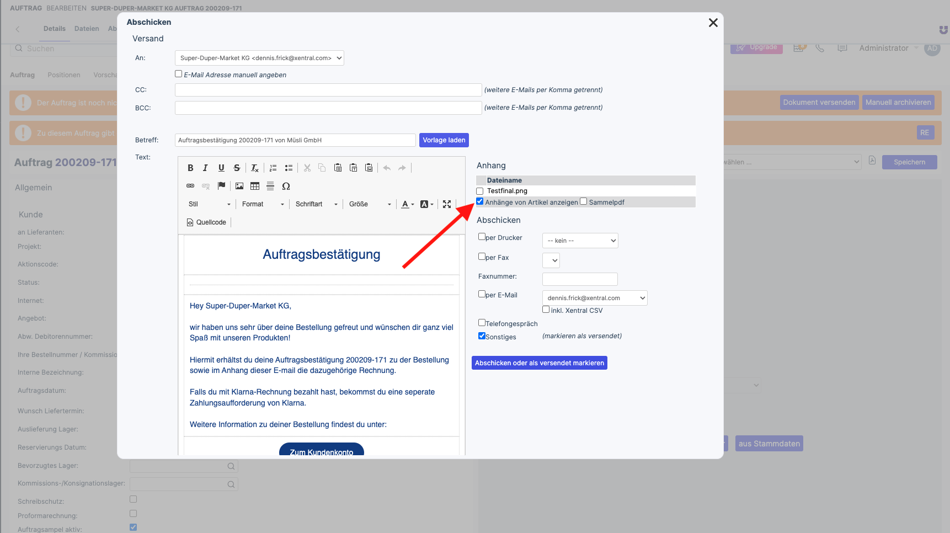Open the printer '-- kein --' dropdown
950x533 pixels.
(x=580, y=241)
